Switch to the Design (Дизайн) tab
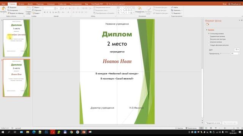This screenshot has height=136, width=243. pos(30,4)
